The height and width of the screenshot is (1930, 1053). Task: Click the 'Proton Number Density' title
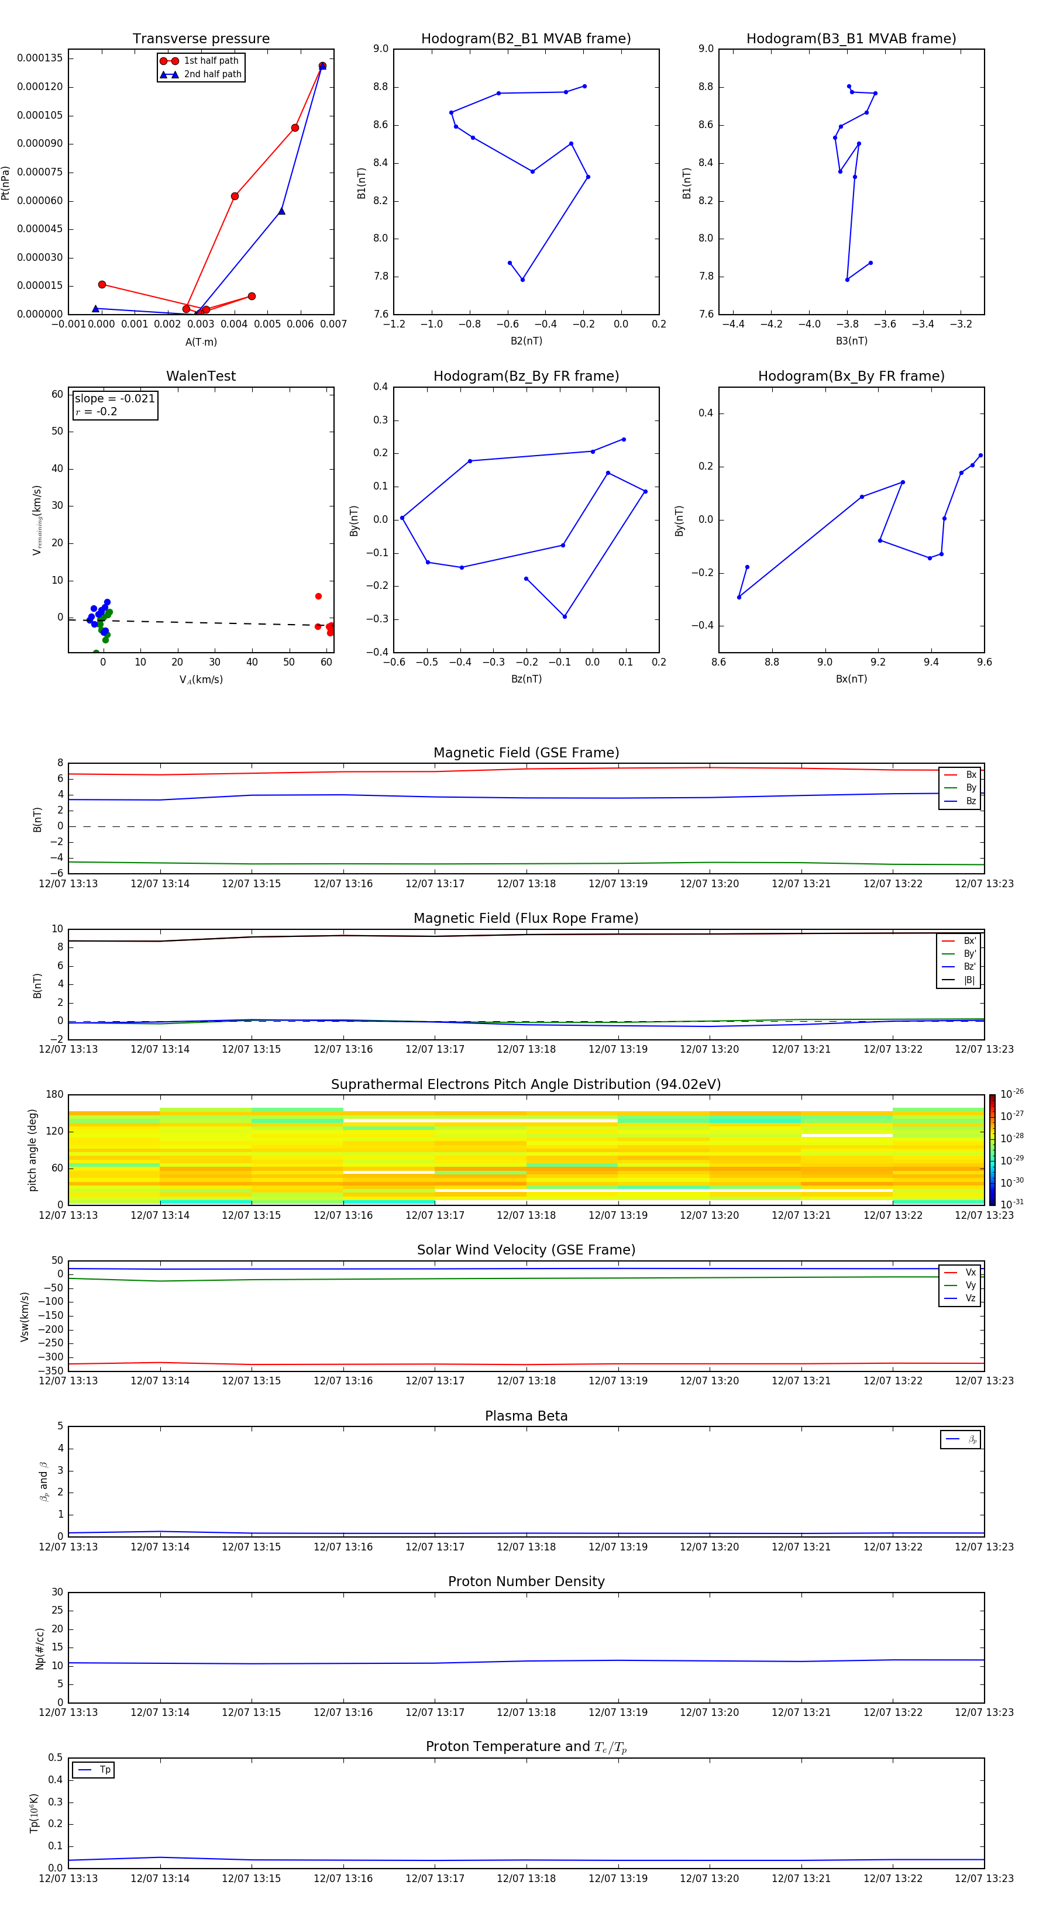[x=526, y=1581]
